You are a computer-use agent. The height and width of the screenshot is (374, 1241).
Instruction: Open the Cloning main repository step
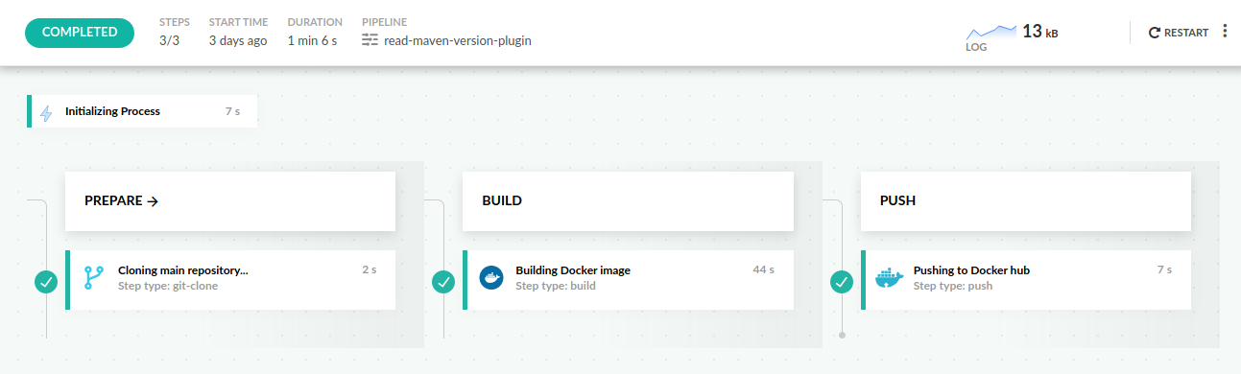point(230,280)
